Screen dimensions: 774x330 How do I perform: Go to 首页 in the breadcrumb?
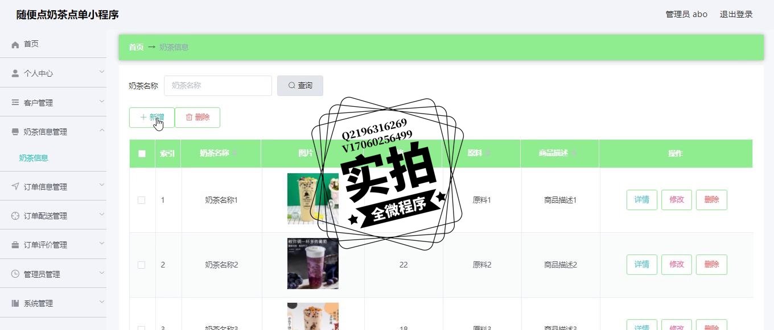pos(136,47)
